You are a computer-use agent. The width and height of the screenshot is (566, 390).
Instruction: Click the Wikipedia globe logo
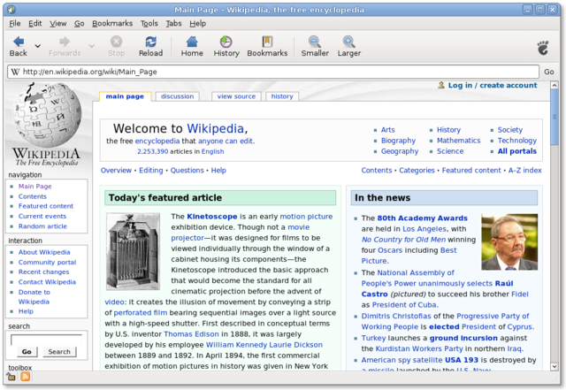coord(47,114)
